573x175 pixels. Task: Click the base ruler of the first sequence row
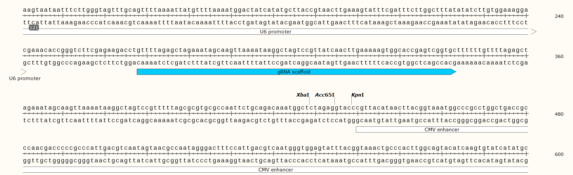click(x=275, y=16)
